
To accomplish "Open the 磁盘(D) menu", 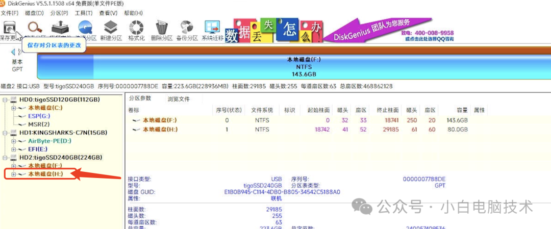I will coord(34,13).
